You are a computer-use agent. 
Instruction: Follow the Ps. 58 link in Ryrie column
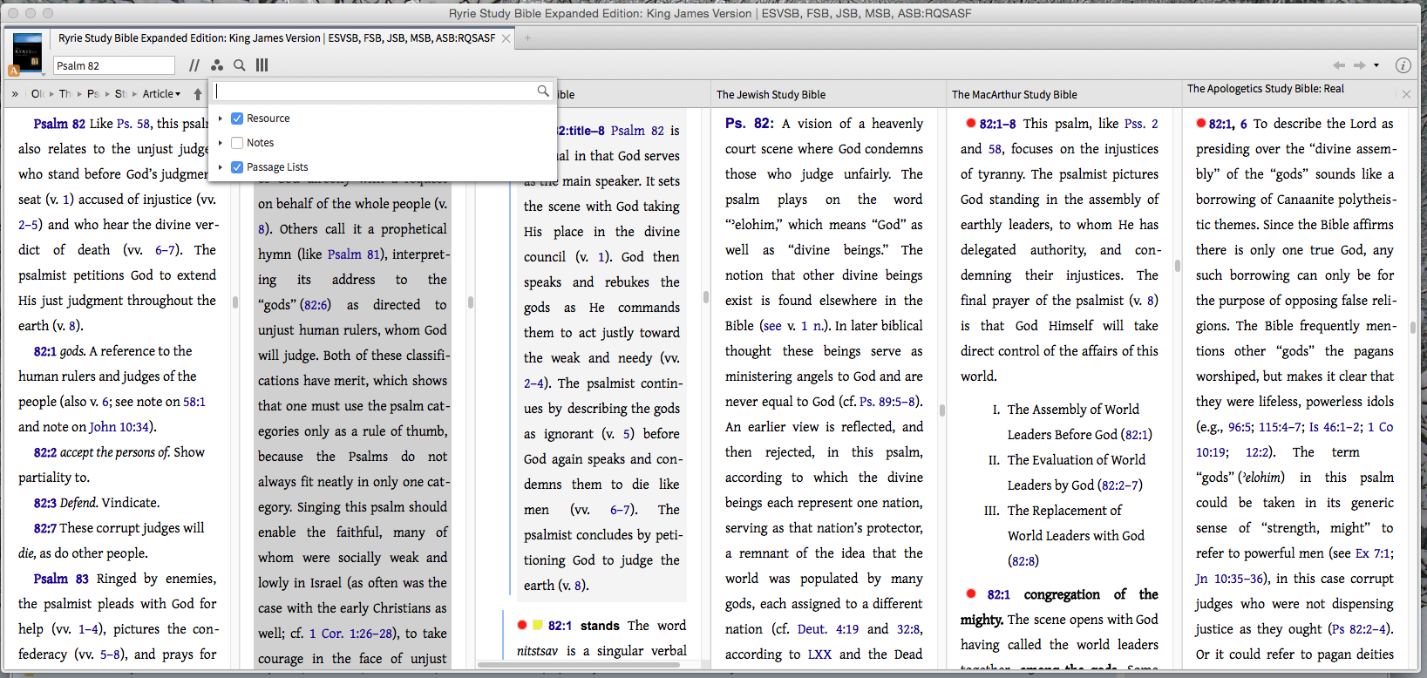click(132, 124)
